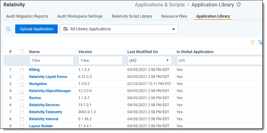Open the All Library Applications view dropdown
Screen dimensions: 267x133
pyautogui.click(x=119, y=29)
